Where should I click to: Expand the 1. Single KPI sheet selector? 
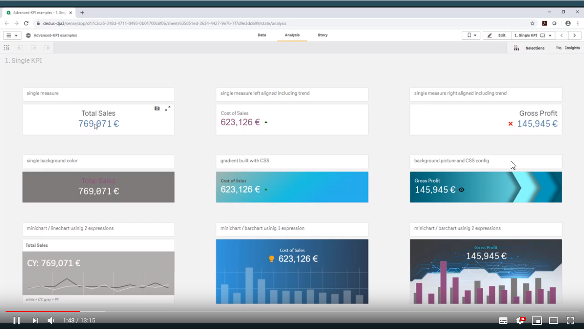533,35
